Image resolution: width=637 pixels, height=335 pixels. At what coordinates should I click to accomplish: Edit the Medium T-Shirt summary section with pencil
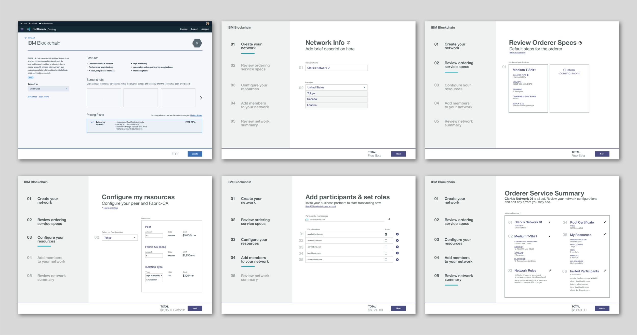pyautogui.click(x=550, y=236)
